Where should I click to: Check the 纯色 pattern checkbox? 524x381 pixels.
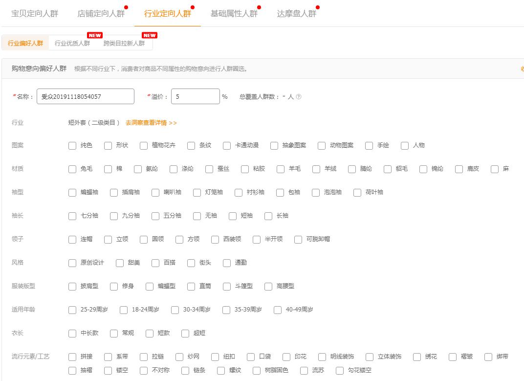pyautogui.click(x=72, y=145)
